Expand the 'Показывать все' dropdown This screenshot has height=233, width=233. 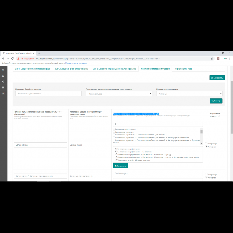(x=119, y=94)
